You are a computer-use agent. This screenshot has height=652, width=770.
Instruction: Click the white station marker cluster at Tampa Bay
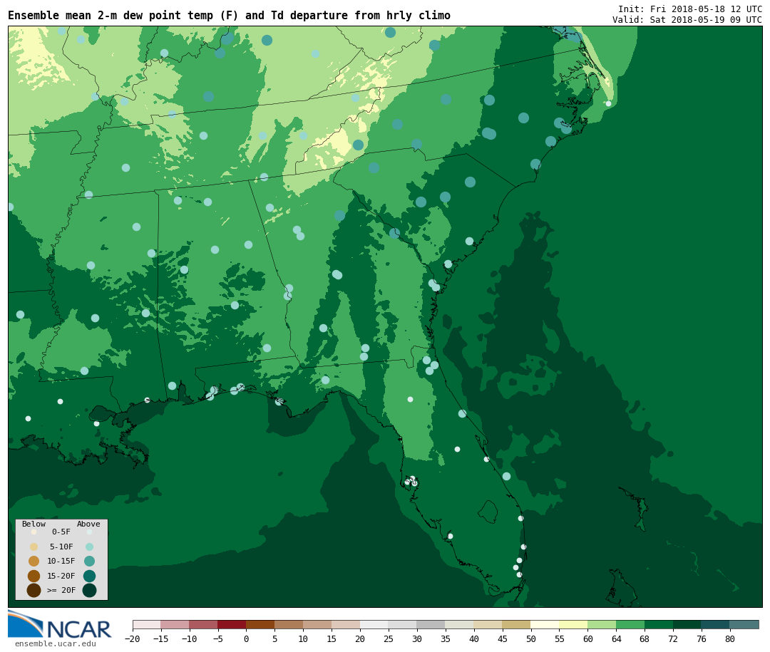(x=411, y=481)
